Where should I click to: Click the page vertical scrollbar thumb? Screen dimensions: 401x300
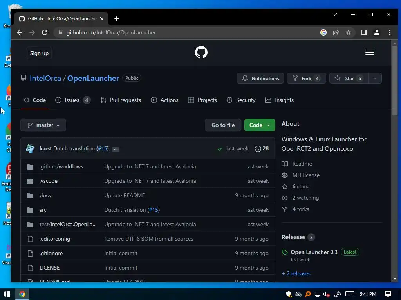(394, 80)
